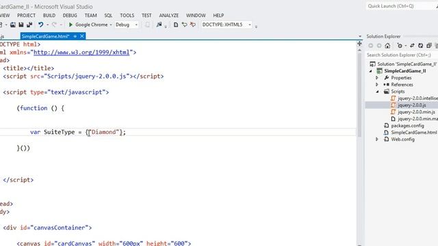Undo the last edit
438x246 pixels.
tap(41, 25)
